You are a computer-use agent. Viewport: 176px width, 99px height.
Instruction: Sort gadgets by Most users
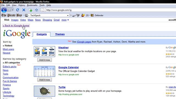coord(9,49)
